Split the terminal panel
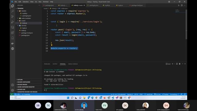 coord(177,64)
